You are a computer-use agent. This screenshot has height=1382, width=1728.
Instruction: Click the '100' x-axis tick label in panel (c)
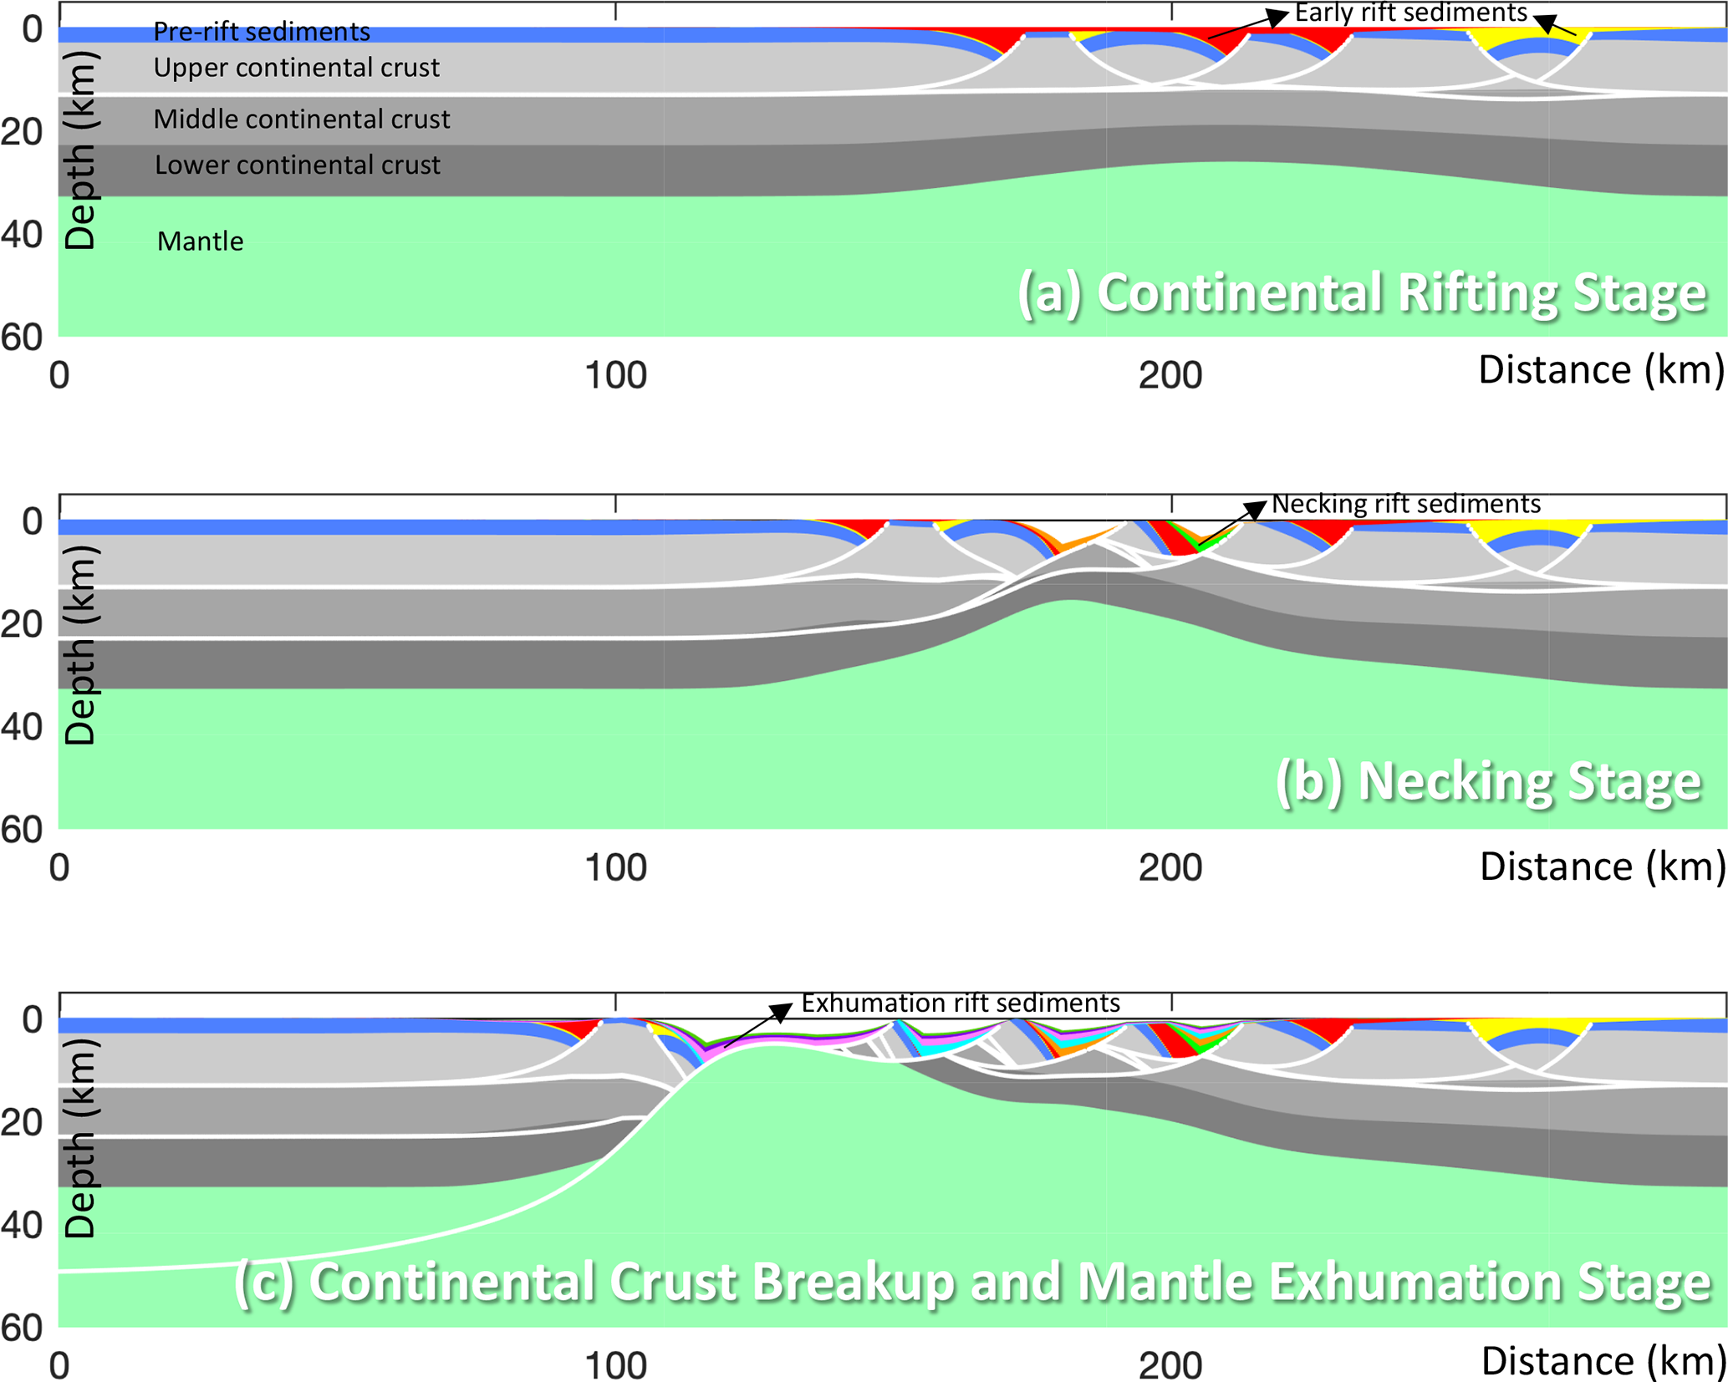pos(615,1366)
